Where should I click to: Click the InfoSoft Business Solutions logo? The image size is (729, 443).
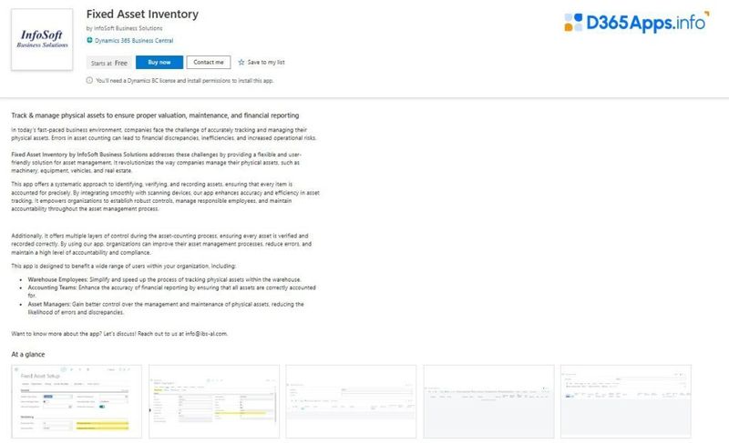[x=42, y=39]
